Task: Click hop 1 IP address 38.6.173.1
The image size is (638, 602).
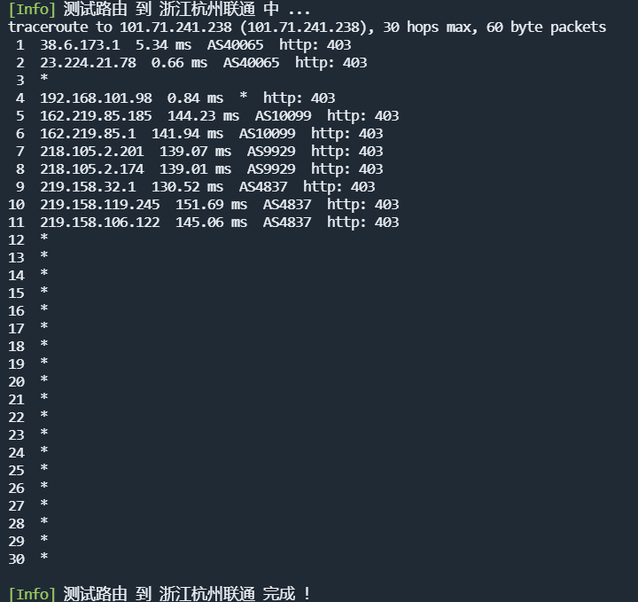Action: pyautogui.click(x=80, y=45)
